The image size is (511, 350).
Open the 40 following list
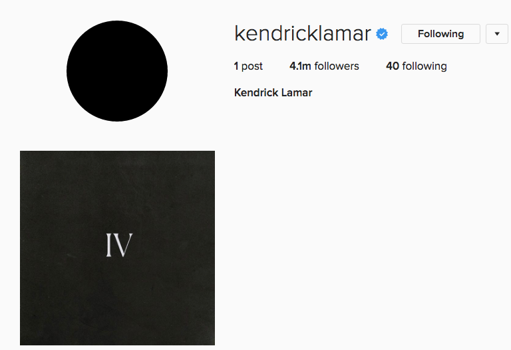point(417,66)
